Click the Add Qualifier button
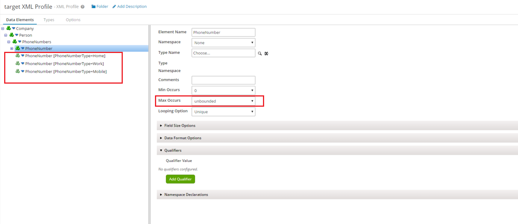Viewport: 518px width, 224px height. coord(180,179)
